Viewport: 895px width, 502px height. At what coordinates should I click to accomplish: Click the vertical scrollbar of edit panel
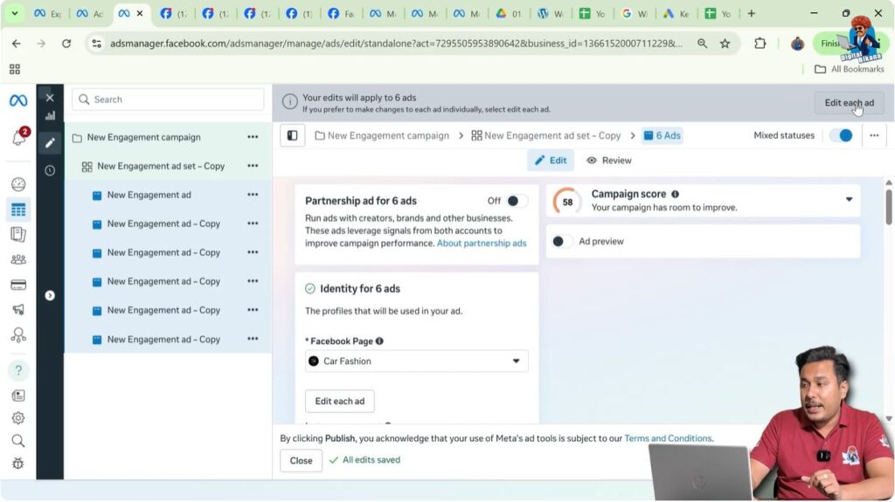coord(889,207)
